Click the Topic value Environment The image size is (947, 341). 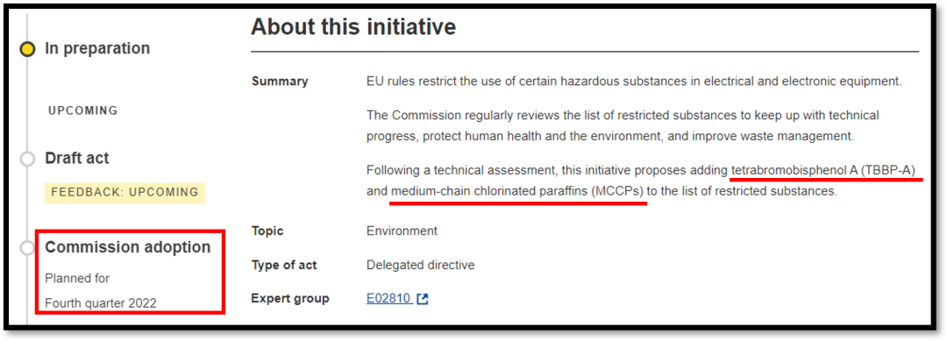(402, 231)
